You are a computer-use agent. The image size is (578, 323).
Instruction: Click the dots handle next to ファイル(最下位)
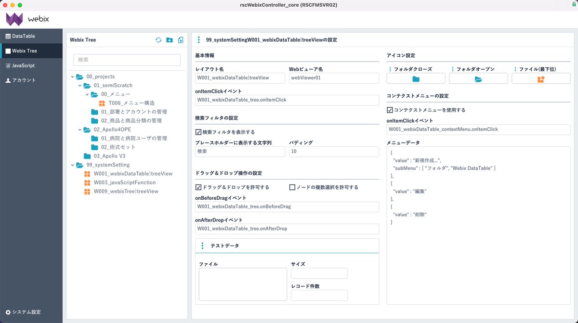pyautogui.click(x=515, y=69)
